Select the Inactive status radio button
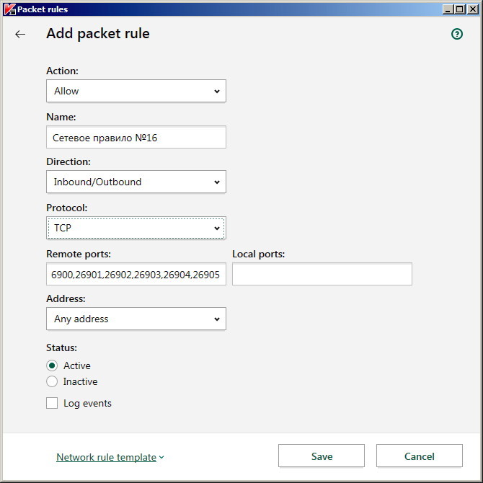 [52, 381]
